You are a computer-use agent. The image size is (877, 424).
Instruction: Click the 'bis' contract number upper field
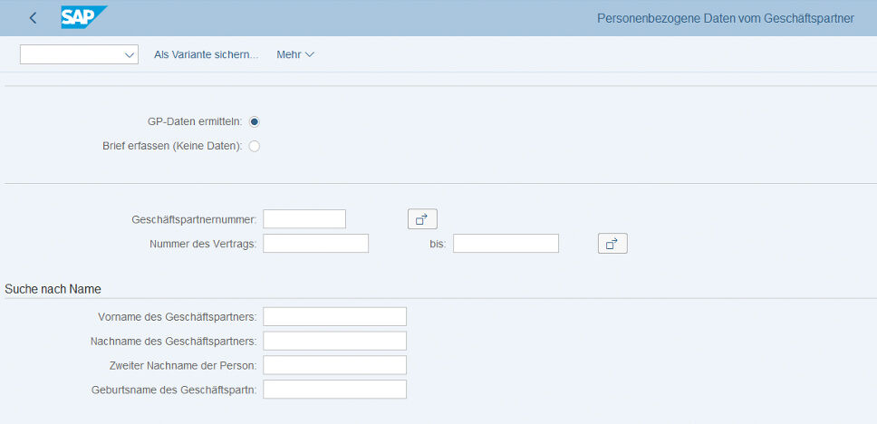506,243
